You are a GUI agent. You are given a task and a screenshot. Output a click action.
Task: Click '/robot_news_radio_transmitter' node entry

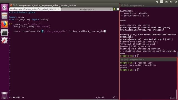138,65
